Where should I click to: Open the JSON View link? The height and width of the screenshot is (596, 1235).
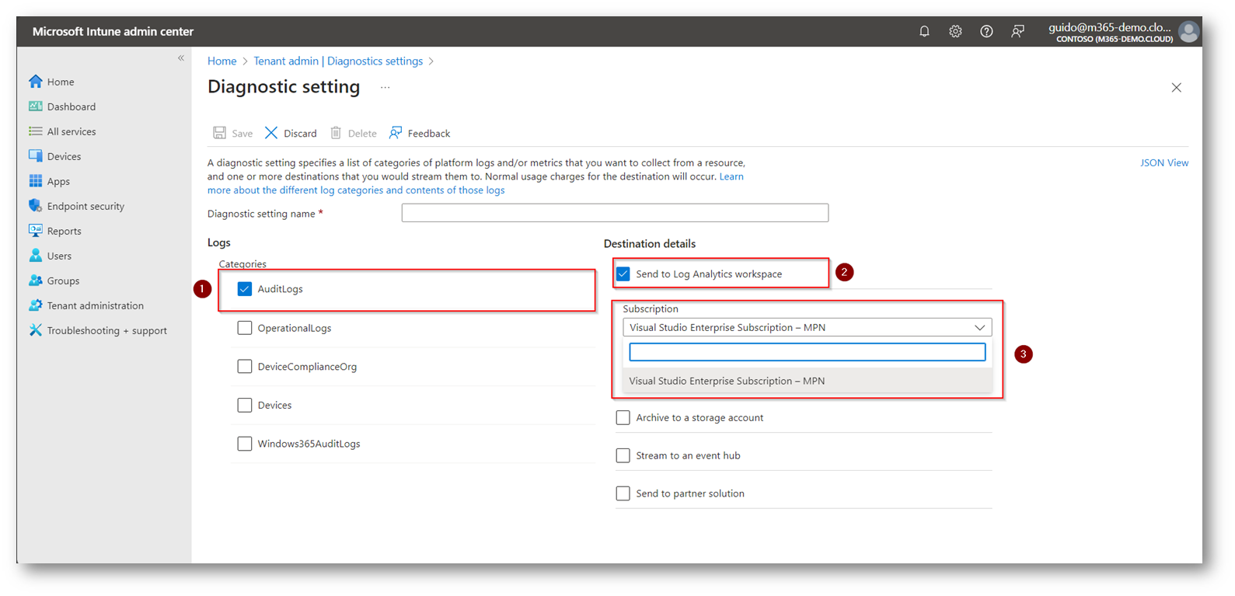(x=1163, y=162)
